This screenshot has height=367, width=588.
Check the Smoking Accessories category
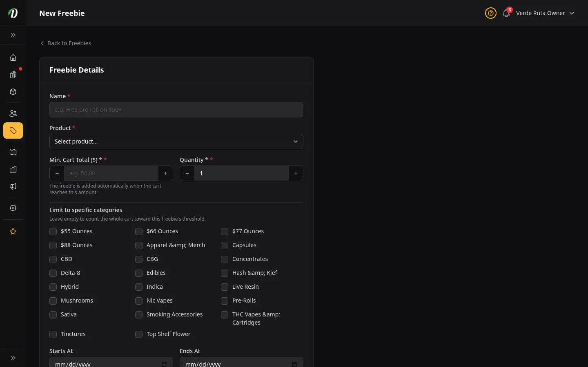pos(139,315)
